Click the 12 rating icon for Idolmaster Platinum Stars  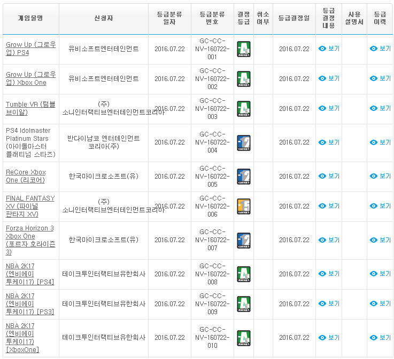(x=243, y=142)
